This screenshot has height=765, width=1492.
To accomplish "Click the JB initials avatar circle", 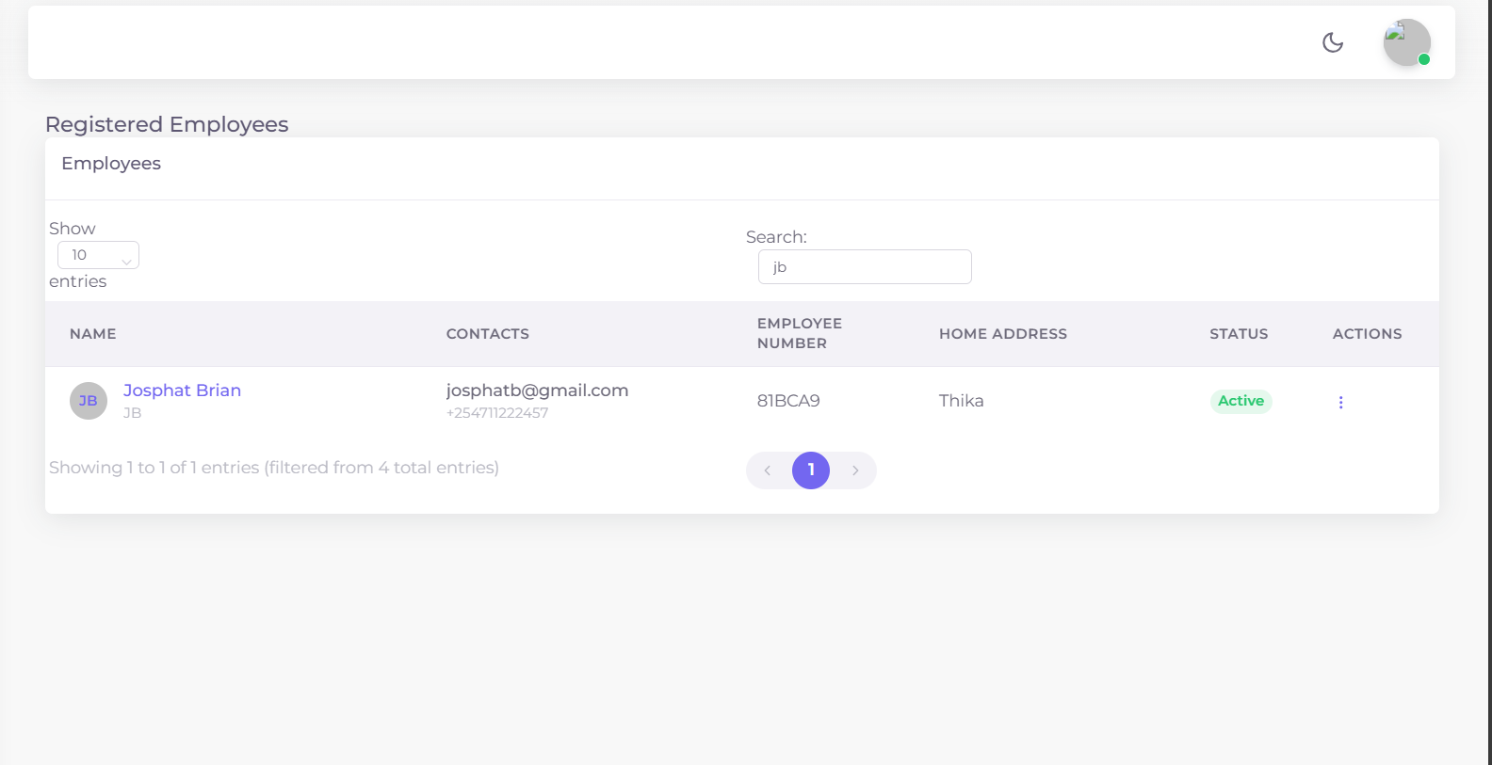I will pos(89,401).
